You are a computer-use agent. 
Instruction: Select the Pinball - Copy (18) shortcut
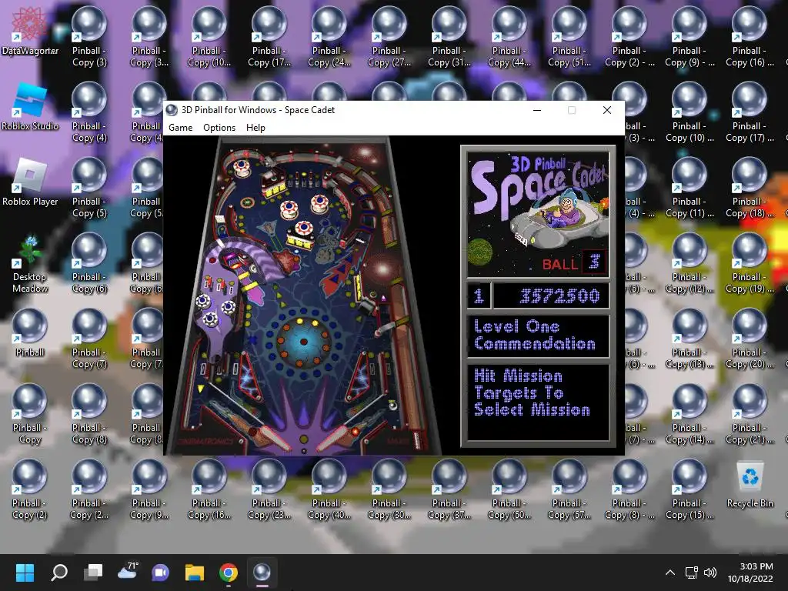[x=749, y=188]
